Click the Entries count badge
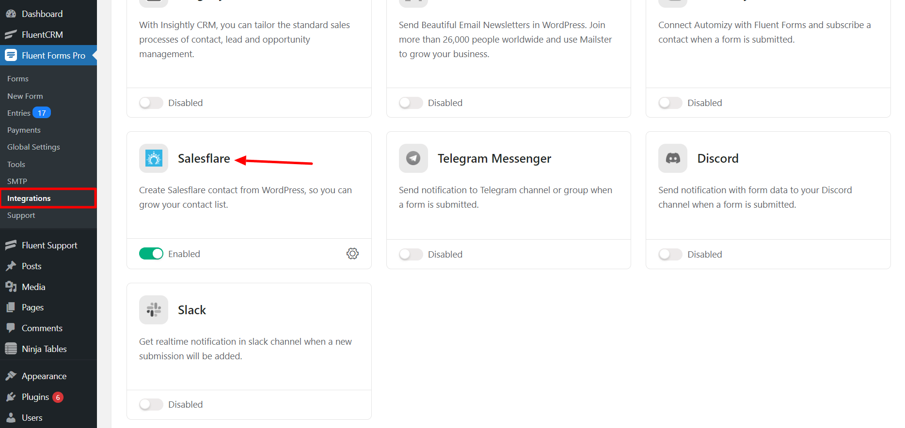Viewport: 905px width, 428px height. click(x=42, y=113)
